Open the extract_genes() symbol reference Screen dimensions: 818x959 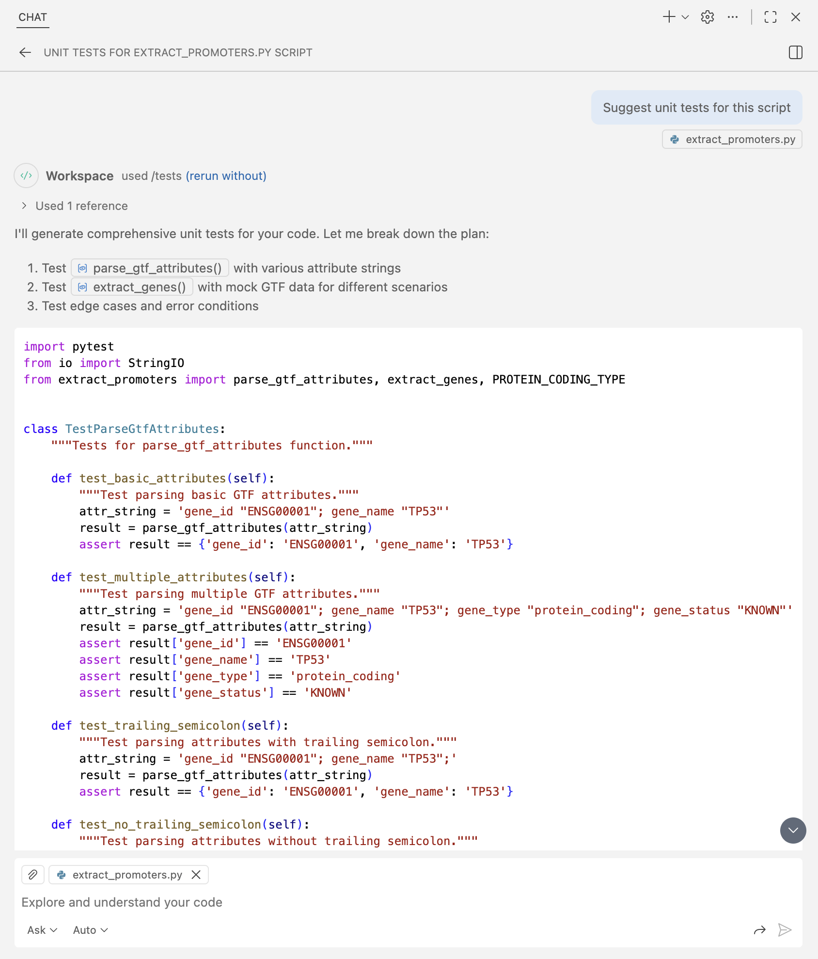click(132, 287)
